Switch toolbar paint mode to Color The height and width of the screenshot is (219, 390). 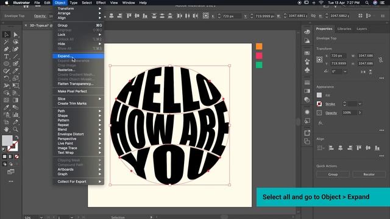4,157
